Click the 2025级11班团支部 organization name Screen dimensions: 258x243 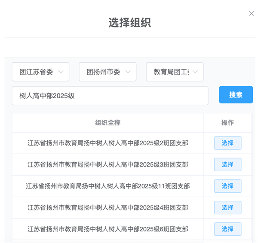click(107, 186)
